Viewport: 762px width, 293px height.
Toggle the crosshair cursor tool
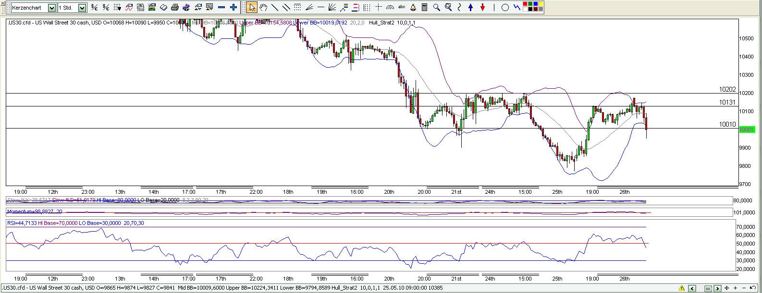[x=379, y=7]
